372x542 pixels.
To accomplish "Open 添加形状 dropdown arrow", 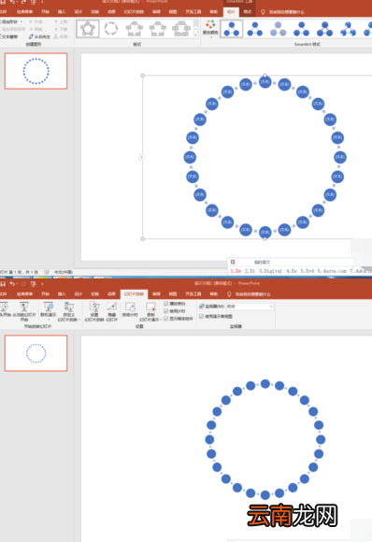I will click(x=21, y=21).
